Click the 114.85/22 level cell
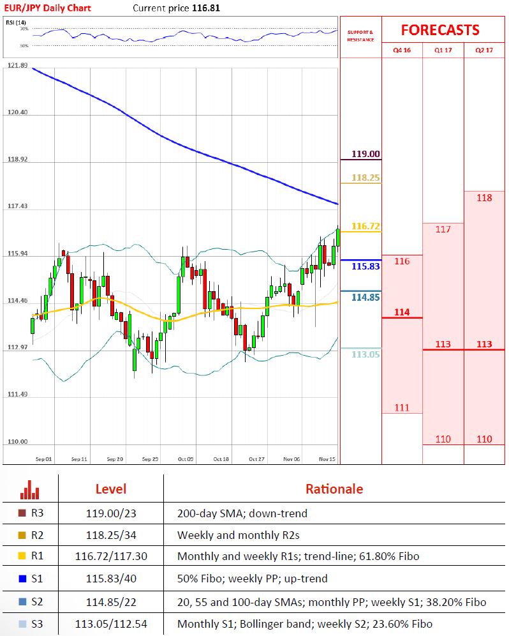Image resolution: width=509 pixels, height=636 pixels. (111, 602)
